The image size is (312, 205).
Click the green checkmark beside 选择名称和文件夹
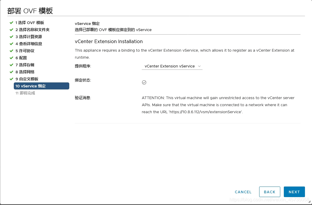[x=11, y=30]
